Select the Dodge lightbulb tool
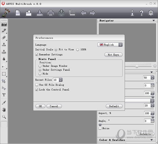Image resolution: width=158 pixels, height=144 pixels. click(4, 66)
